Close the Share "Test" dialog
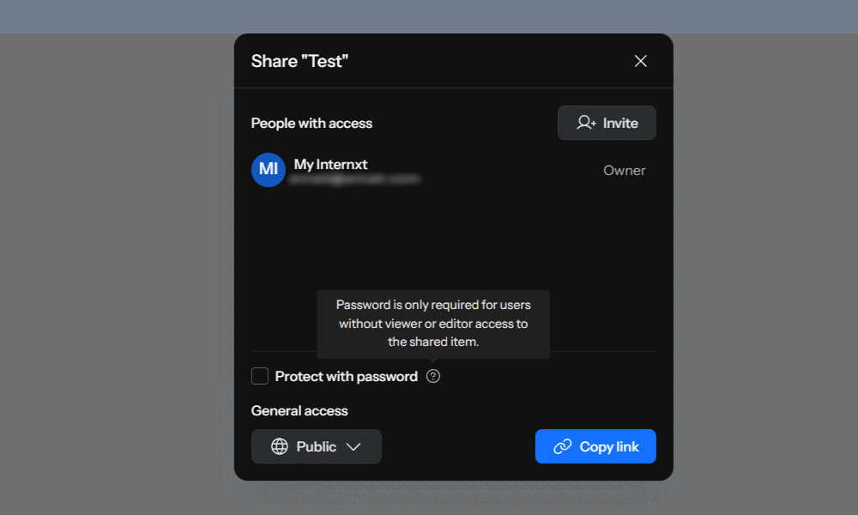 coord(640,61)
